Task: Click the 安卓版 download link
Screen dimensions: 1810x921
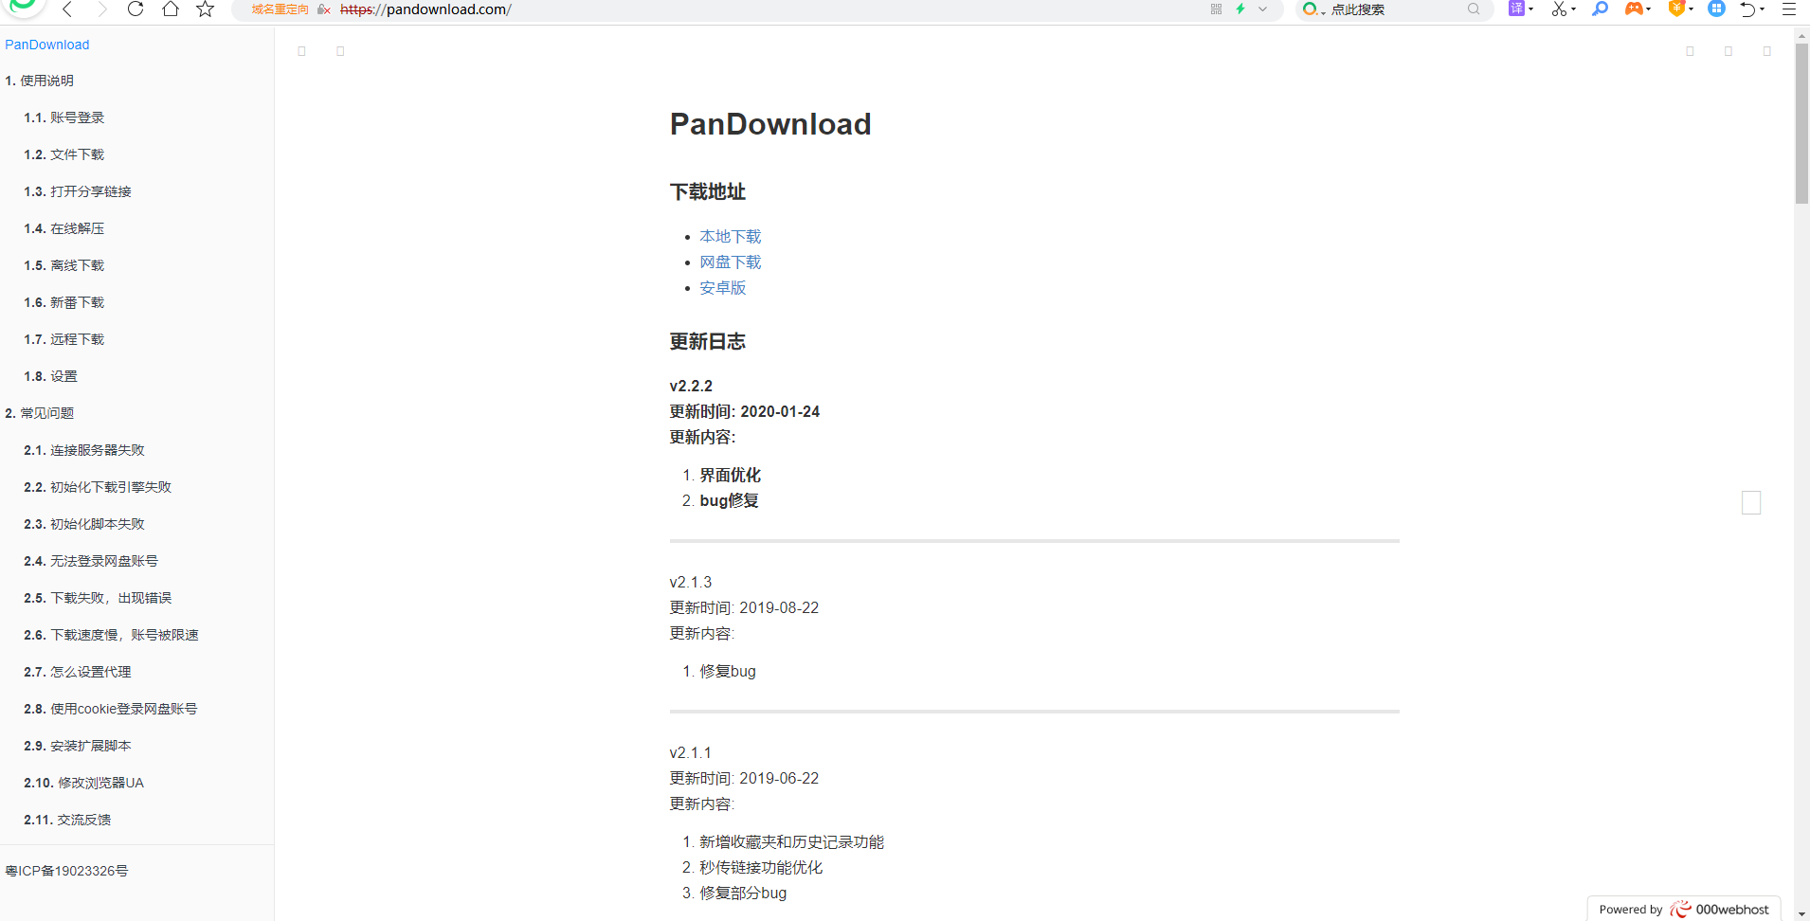Action: click(723, 288)
